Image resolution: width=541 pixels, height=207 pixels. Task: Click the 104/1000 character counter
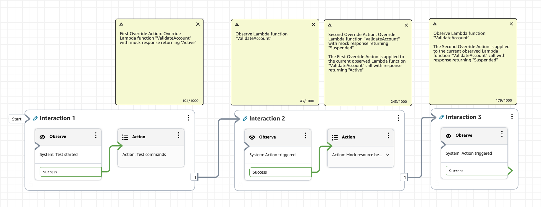pyautogui.click(x=190, y=101)
